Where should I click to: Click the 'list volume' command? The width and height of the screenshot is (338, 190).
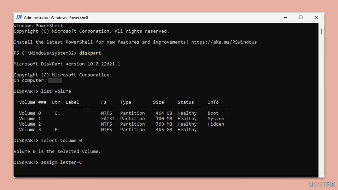56,91
